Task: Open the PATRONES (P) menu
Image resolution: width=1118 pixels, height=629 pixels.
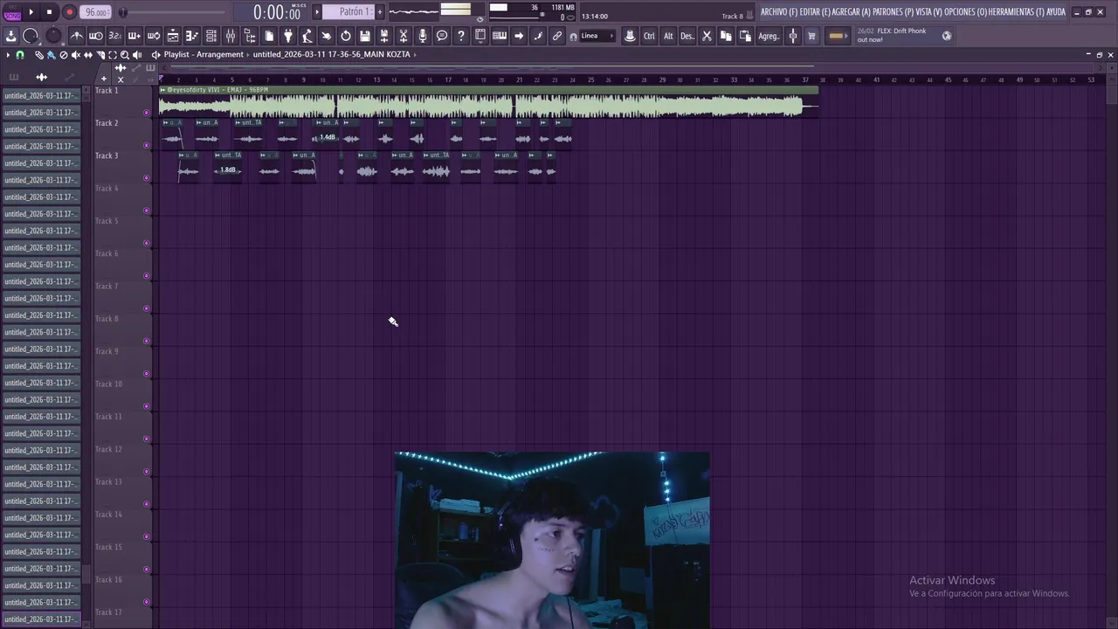Action: click(x=894, y=12)
